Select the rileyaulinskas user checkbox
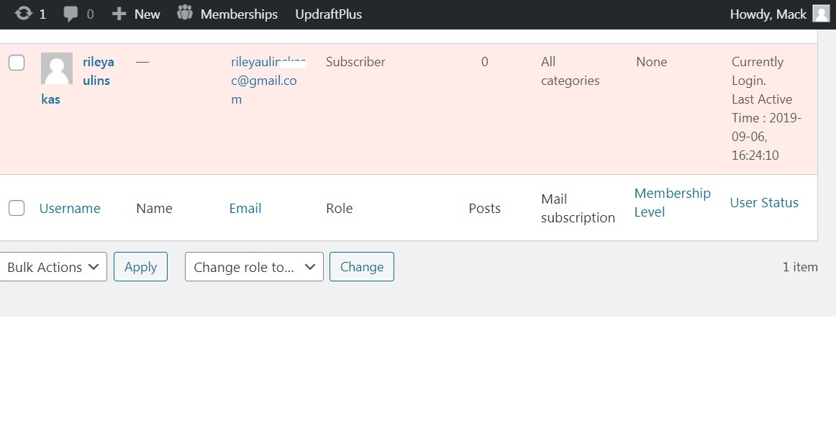Image resolution: width=836 pixels, height=426 pixels. (x=17, y=63)
